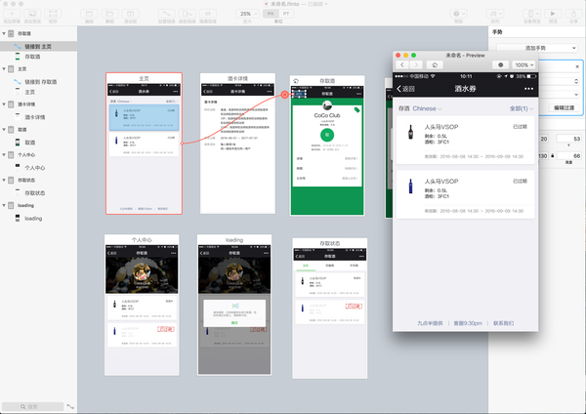Toggle the size lock icon in inspector
The width and height of the screenshot is (586, 414).
tap(553, 155)
